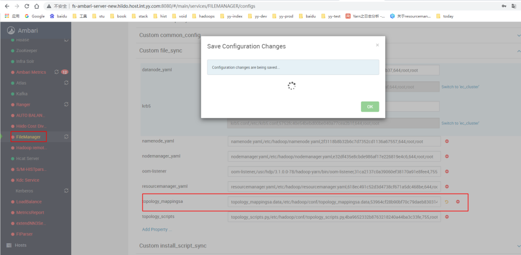Select Kafka service in the sidebar
The width and height of the screenshot is (521, 255).
pyautogui.click(x=22, y=93)
